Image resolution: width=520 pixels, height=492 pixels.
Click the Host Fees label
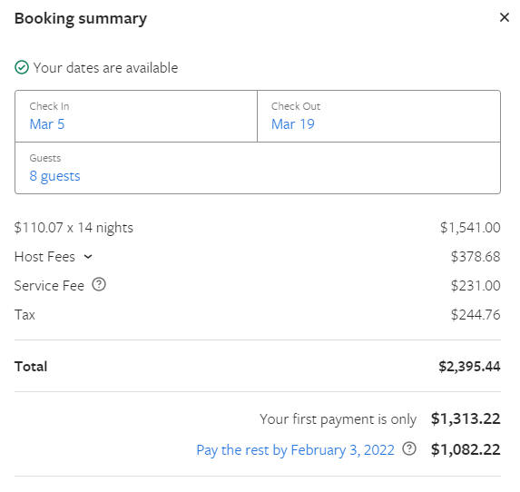click(x=44, y=257)
